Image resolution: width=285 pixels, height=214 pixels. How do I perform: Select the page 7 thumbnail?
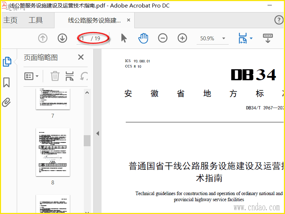tap(53, 99)
